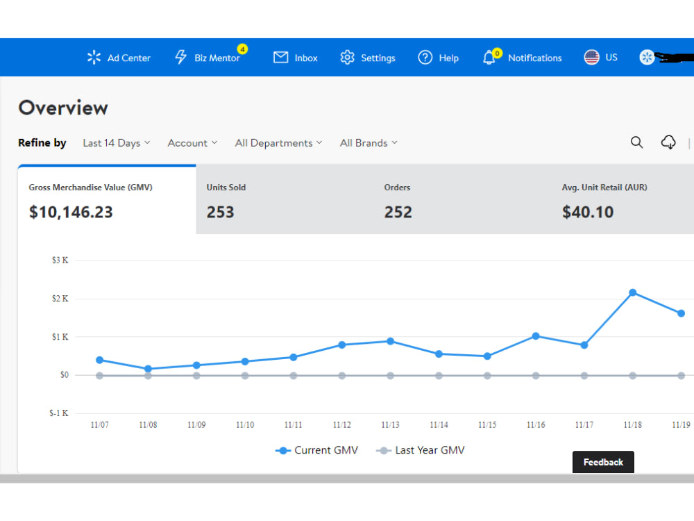The image size is (694, 521).
Task: Switch to the Avg. Unit Retail tab
Action: click(623, 199)
